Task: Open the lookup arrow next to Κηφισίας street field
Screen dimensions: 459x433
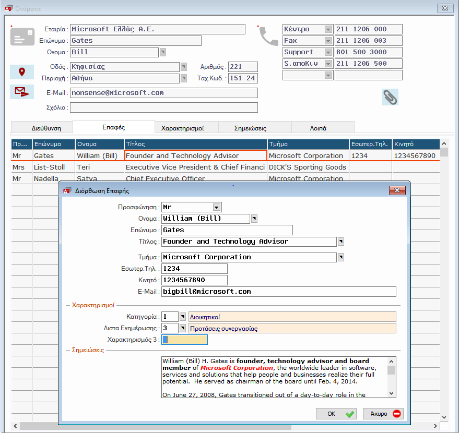Action: 183,67
